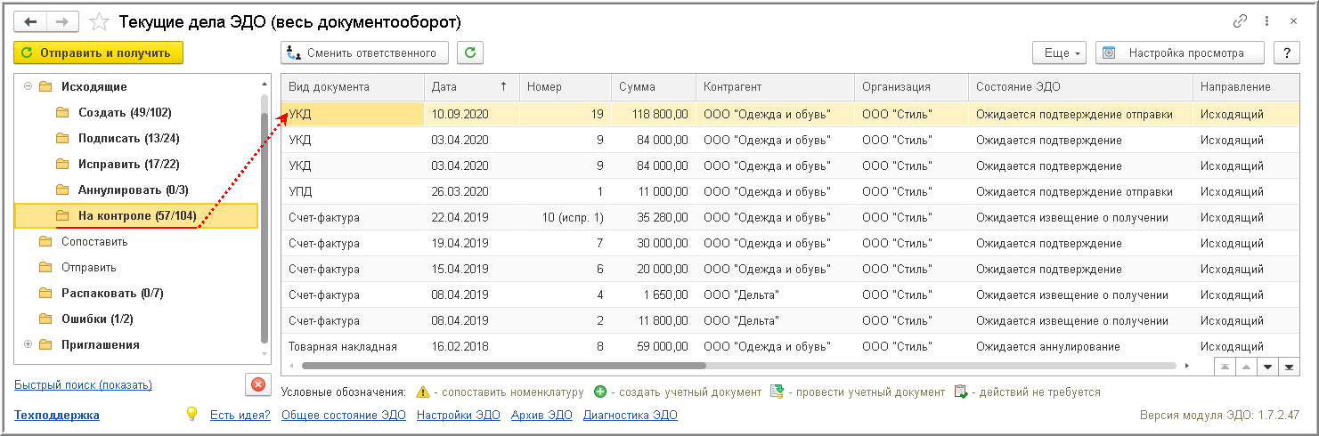Open help with the question mark button
This screenshot has height=436, width=1319.
click(1286, 52)
